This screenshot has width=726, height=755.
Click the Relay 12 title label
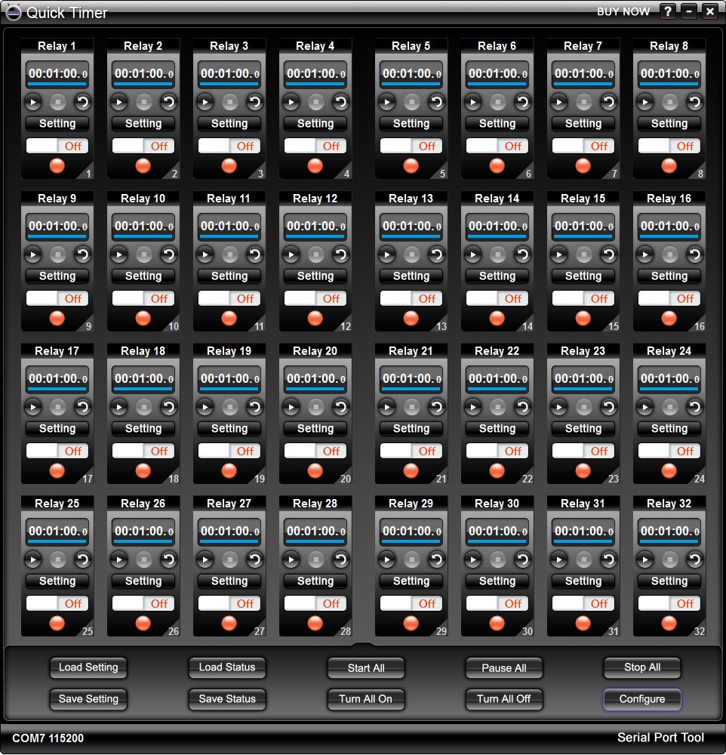[315, 199]
